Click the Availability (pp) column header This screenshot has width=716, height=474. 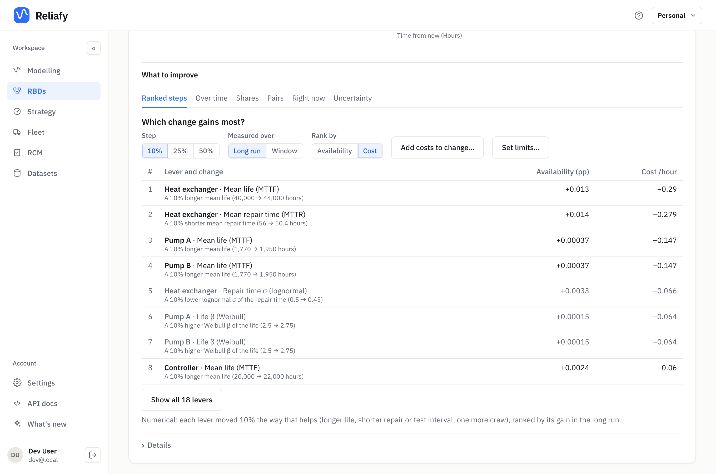tap(563, 172)
